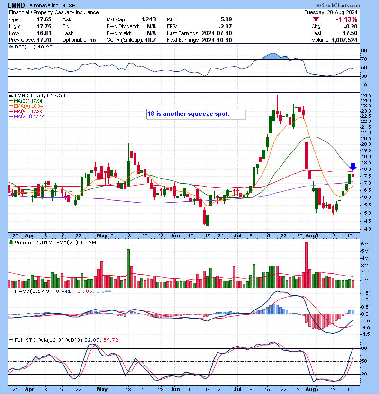
Task: Click the 80 level on stochastic axis
Action: [364, 348]
